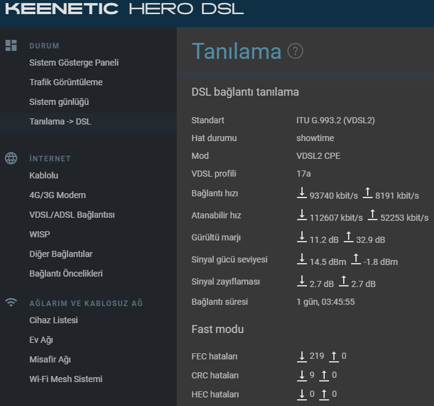Click the upload arrow icon in Atanabilir hız row

[x=373, y=215]
